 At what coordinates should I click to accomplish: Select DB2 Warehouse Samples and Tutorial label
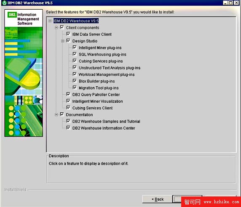click(106, 122)
